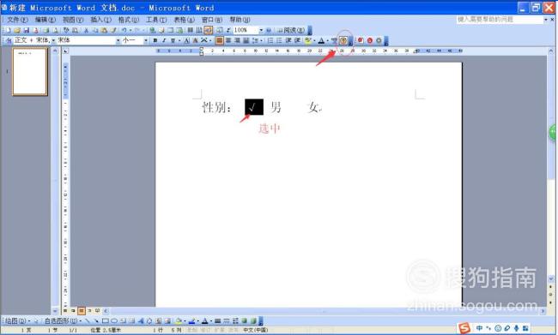This screenshot has width=558, height=335.
Task: Open the 文件 (File) menu
Action: coord(17,20)
